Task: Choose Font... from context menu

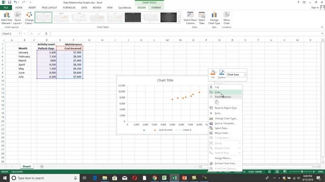Action: [x=225, y=113]
